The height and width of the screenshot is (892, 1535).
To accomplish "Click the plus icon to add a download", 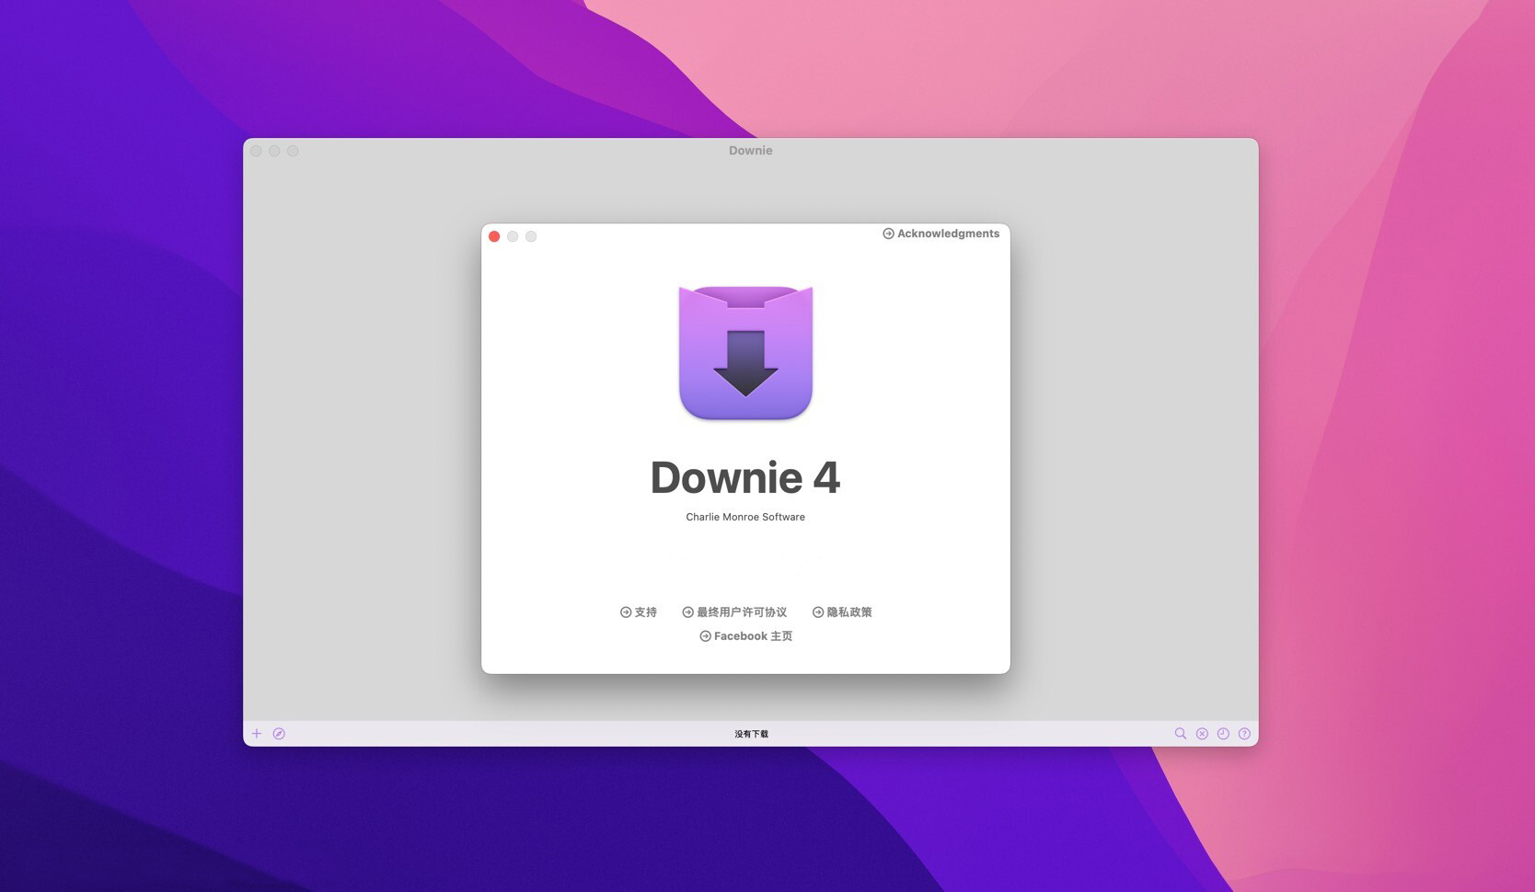I will coord(257,734).
